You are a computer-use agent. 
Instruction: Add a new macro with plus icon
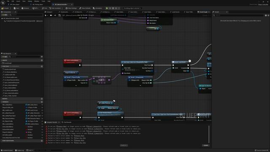click(42, 99)
